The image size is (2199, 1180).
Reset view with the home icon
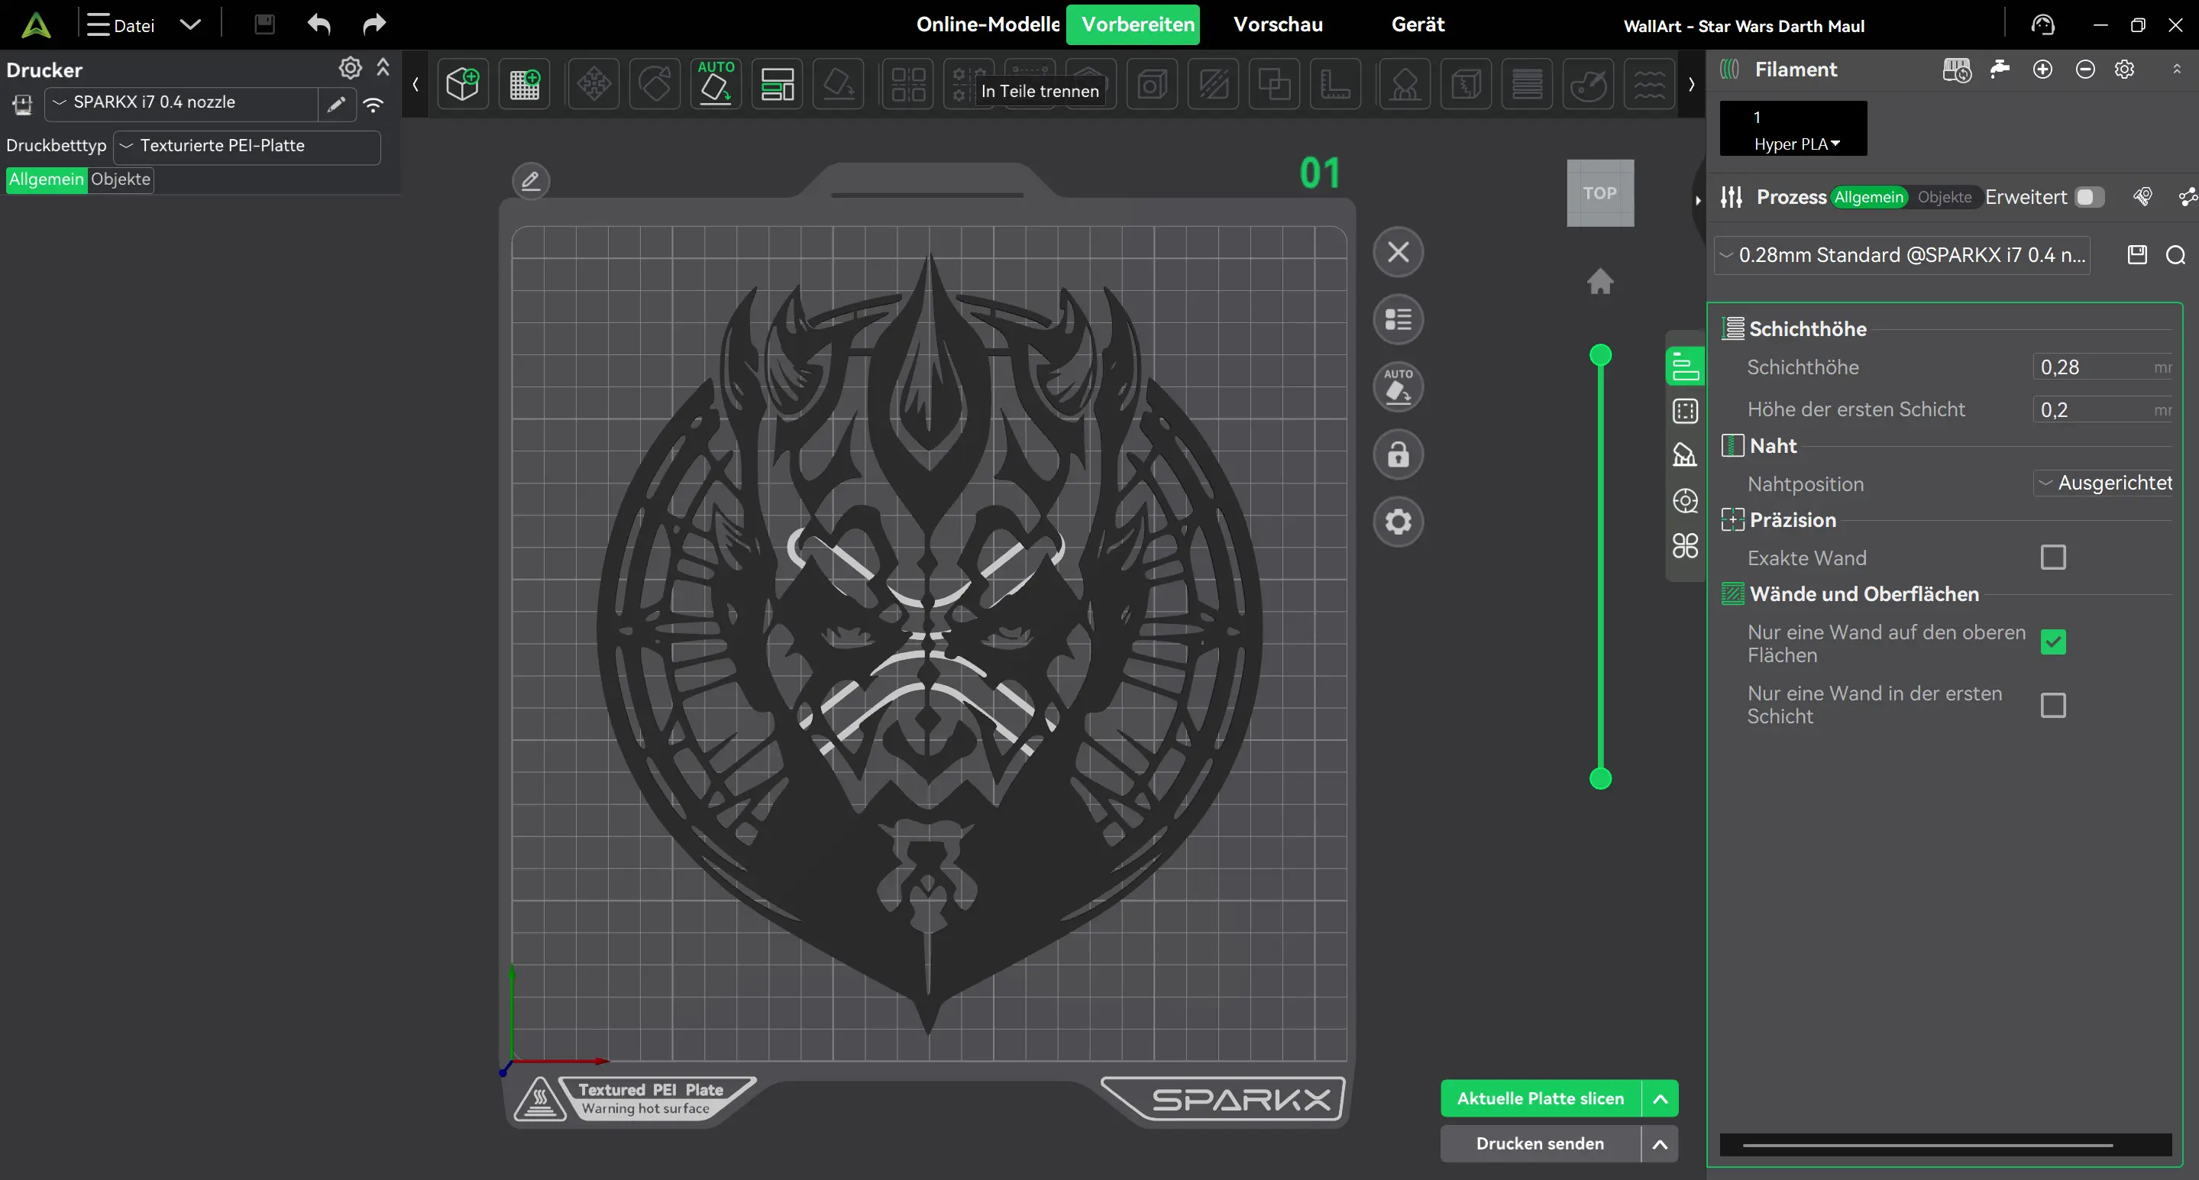1601,281
